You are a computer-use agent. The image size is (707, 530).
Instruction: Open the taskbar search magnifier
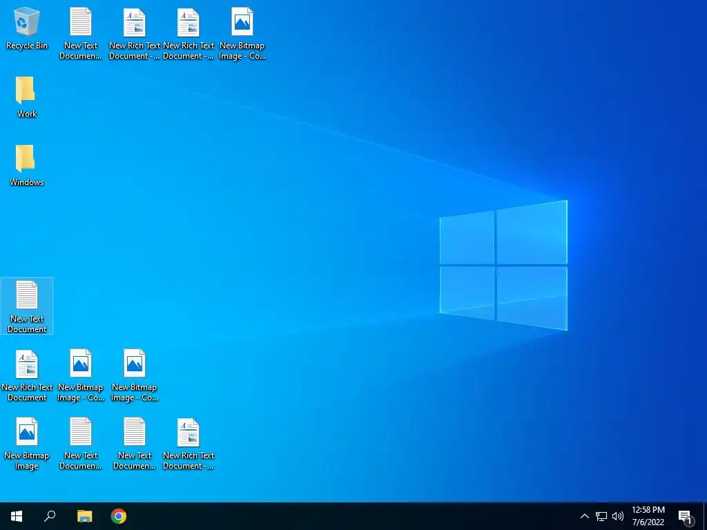tap(50, 516)
